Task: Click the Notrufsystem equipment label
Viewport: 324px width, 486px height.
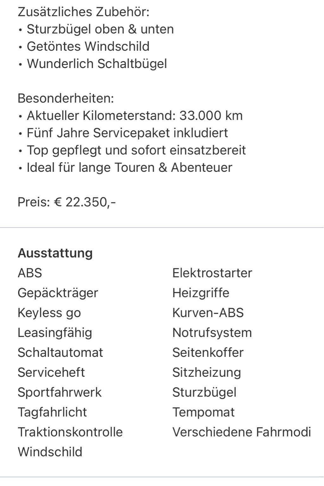Action: (x=212, y=333)
